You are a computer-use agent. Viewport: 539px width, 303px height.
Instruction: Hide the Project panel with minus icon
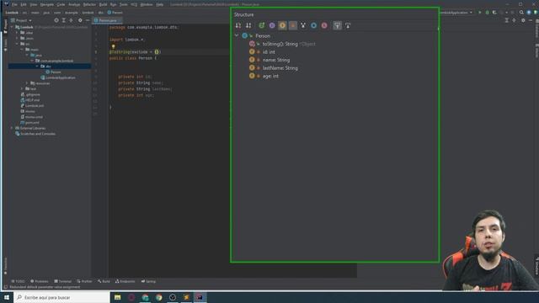[88, 20]
